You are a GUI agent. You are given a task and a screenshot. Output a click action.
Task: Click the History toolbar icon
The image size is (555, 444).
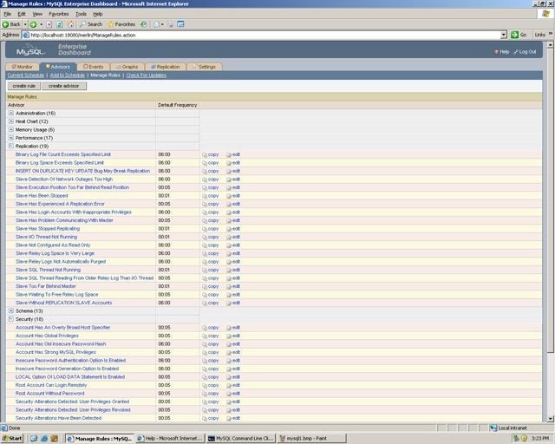coord(143,24)
